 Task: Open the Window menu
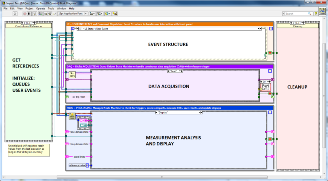click(x=61, y=9)
